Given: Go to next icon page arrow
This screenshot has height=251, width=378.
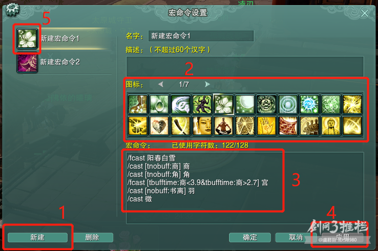Looking at the screenshot, I should (x=207, y=84).
